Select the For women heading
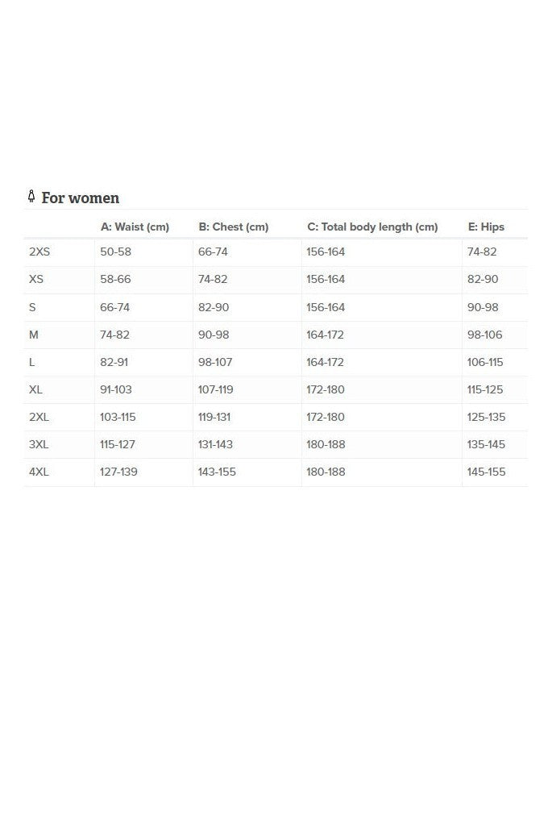This screenshot has height=828, width=552. (x=81, y=198)
